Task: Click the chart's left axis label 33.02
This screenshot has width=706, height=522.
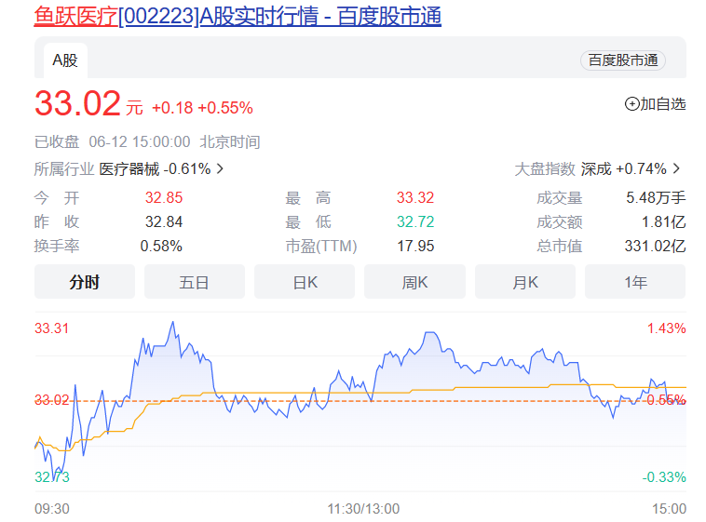Action: pos(52,399)
